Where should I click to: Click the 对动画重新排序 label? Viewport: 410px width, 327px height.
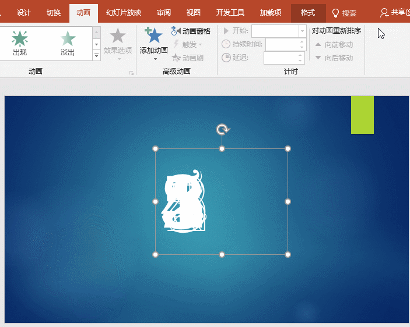[337, 31]
